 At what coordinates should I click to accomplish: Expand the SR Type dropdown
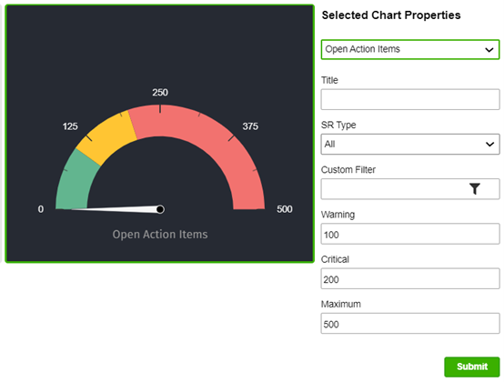pyautogui.click(x=410, y=145)
